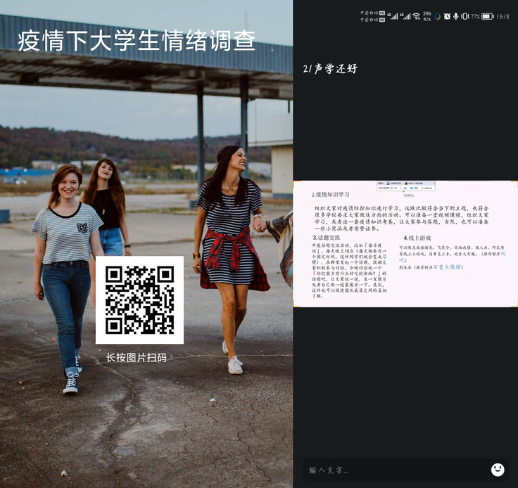Select the 2.疫情知识学习 heading
This screenshot has height=488, width=518.
point(331,194)
